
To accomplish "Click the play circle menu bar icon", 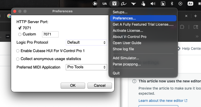I will tap(181, 4).
